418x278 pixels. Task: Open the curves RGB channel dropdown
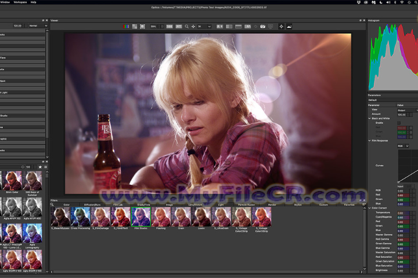(403, 146)
